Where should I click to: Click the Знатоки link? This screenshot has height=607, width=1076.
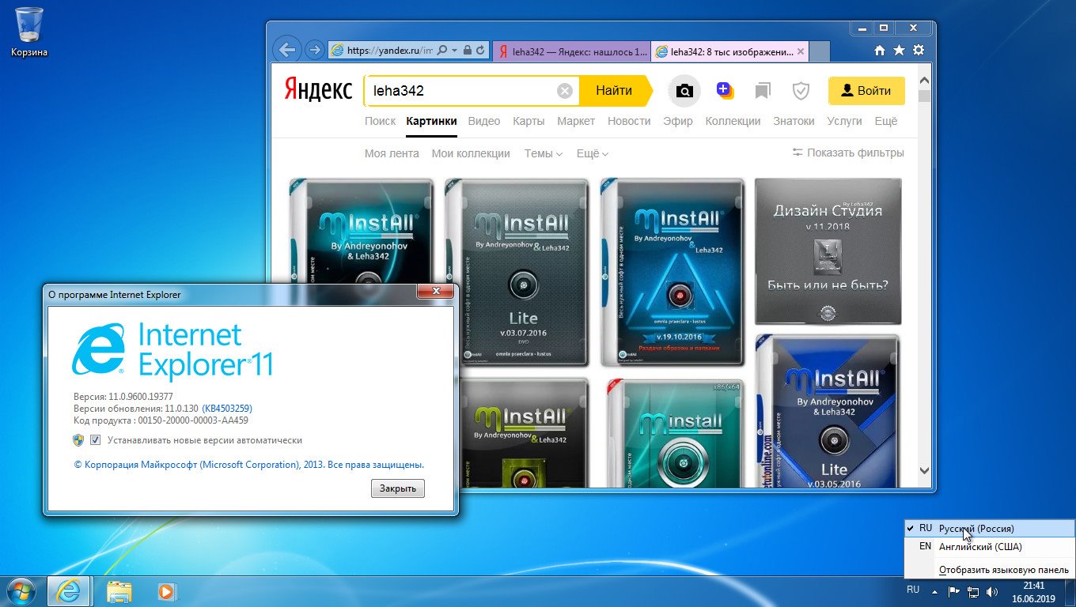pos(794,121)
